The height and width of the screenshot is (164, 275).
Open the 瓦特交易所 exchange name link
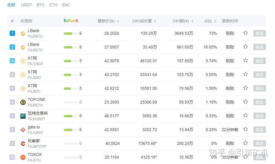[38, 113]
